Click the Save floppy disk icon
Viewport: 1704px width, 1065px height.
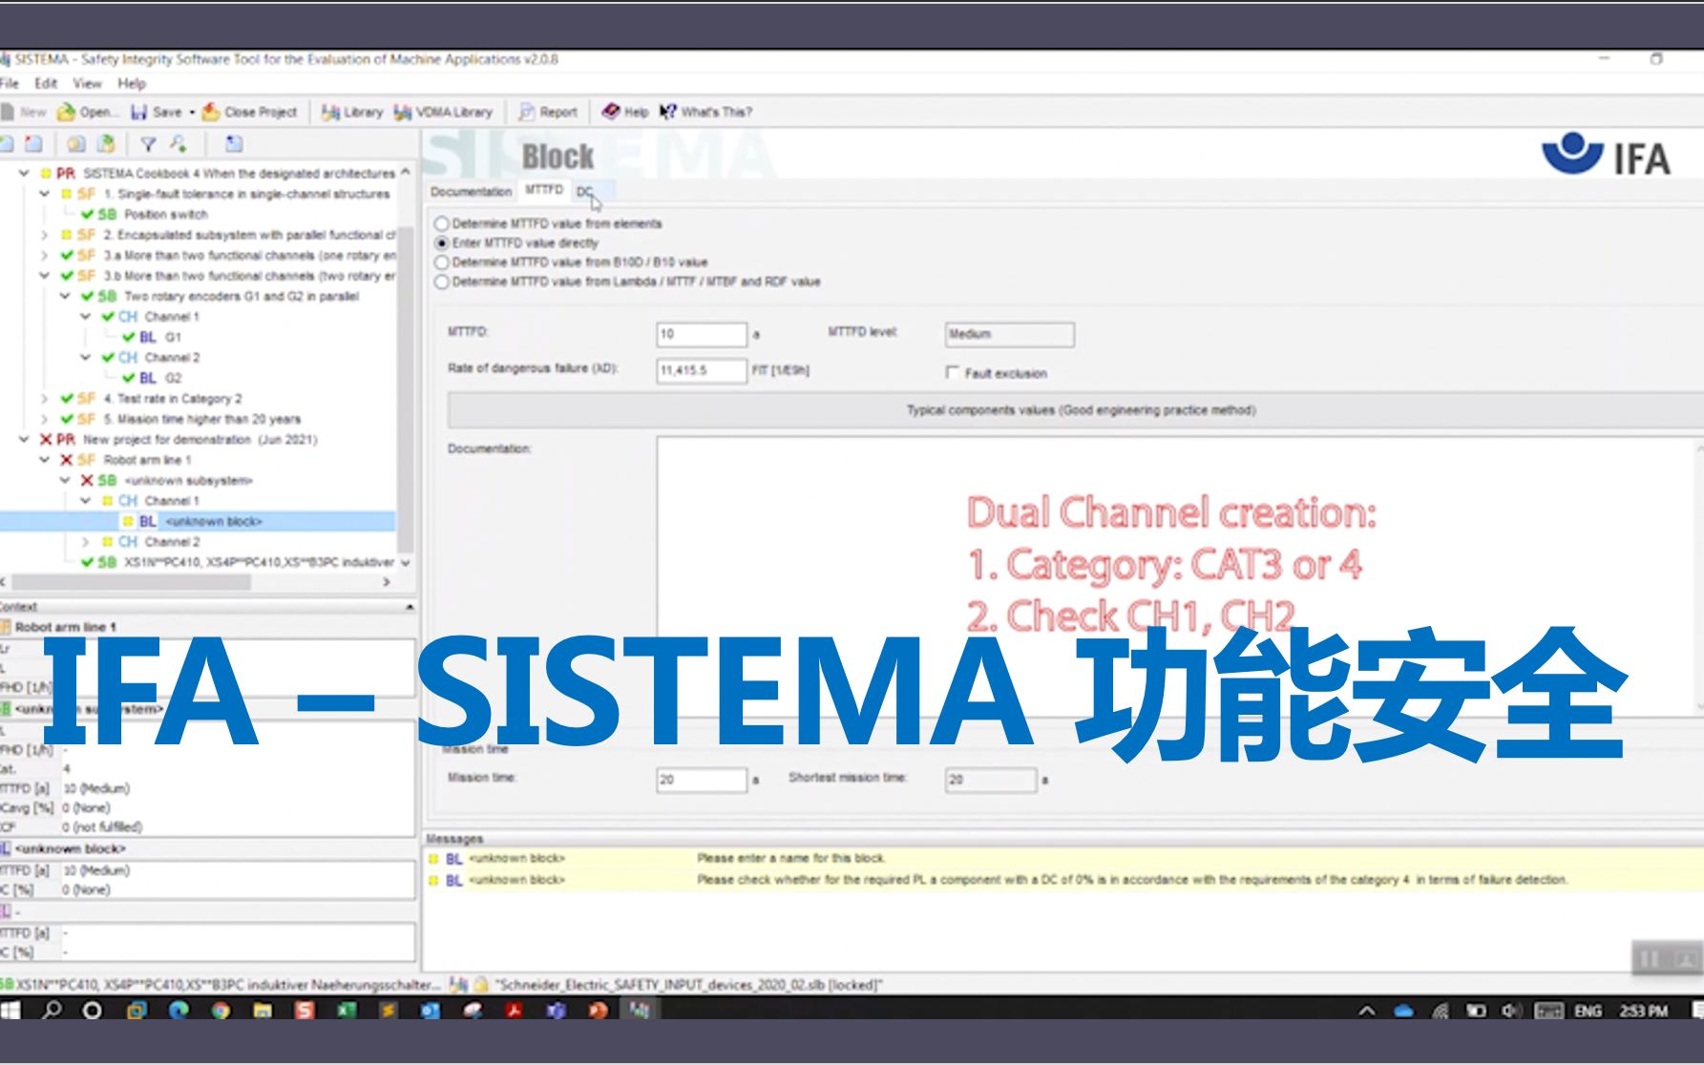tap(138, 113)
